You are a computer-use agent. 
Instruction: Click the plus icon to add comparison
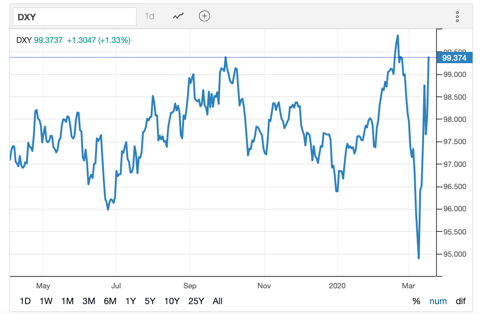[204, 16]
